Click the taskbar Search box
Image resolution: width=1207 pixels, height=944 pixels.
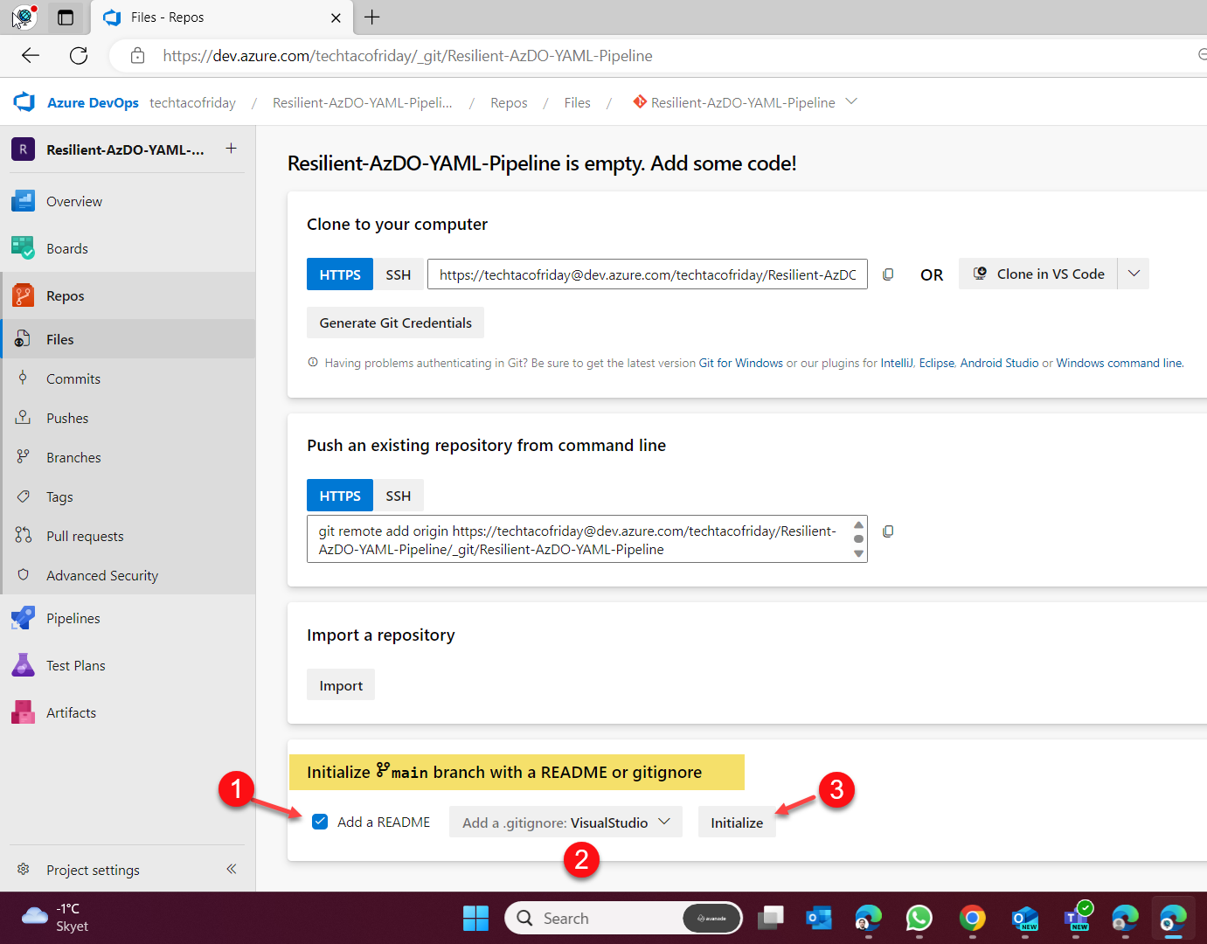tap(623, 918)
